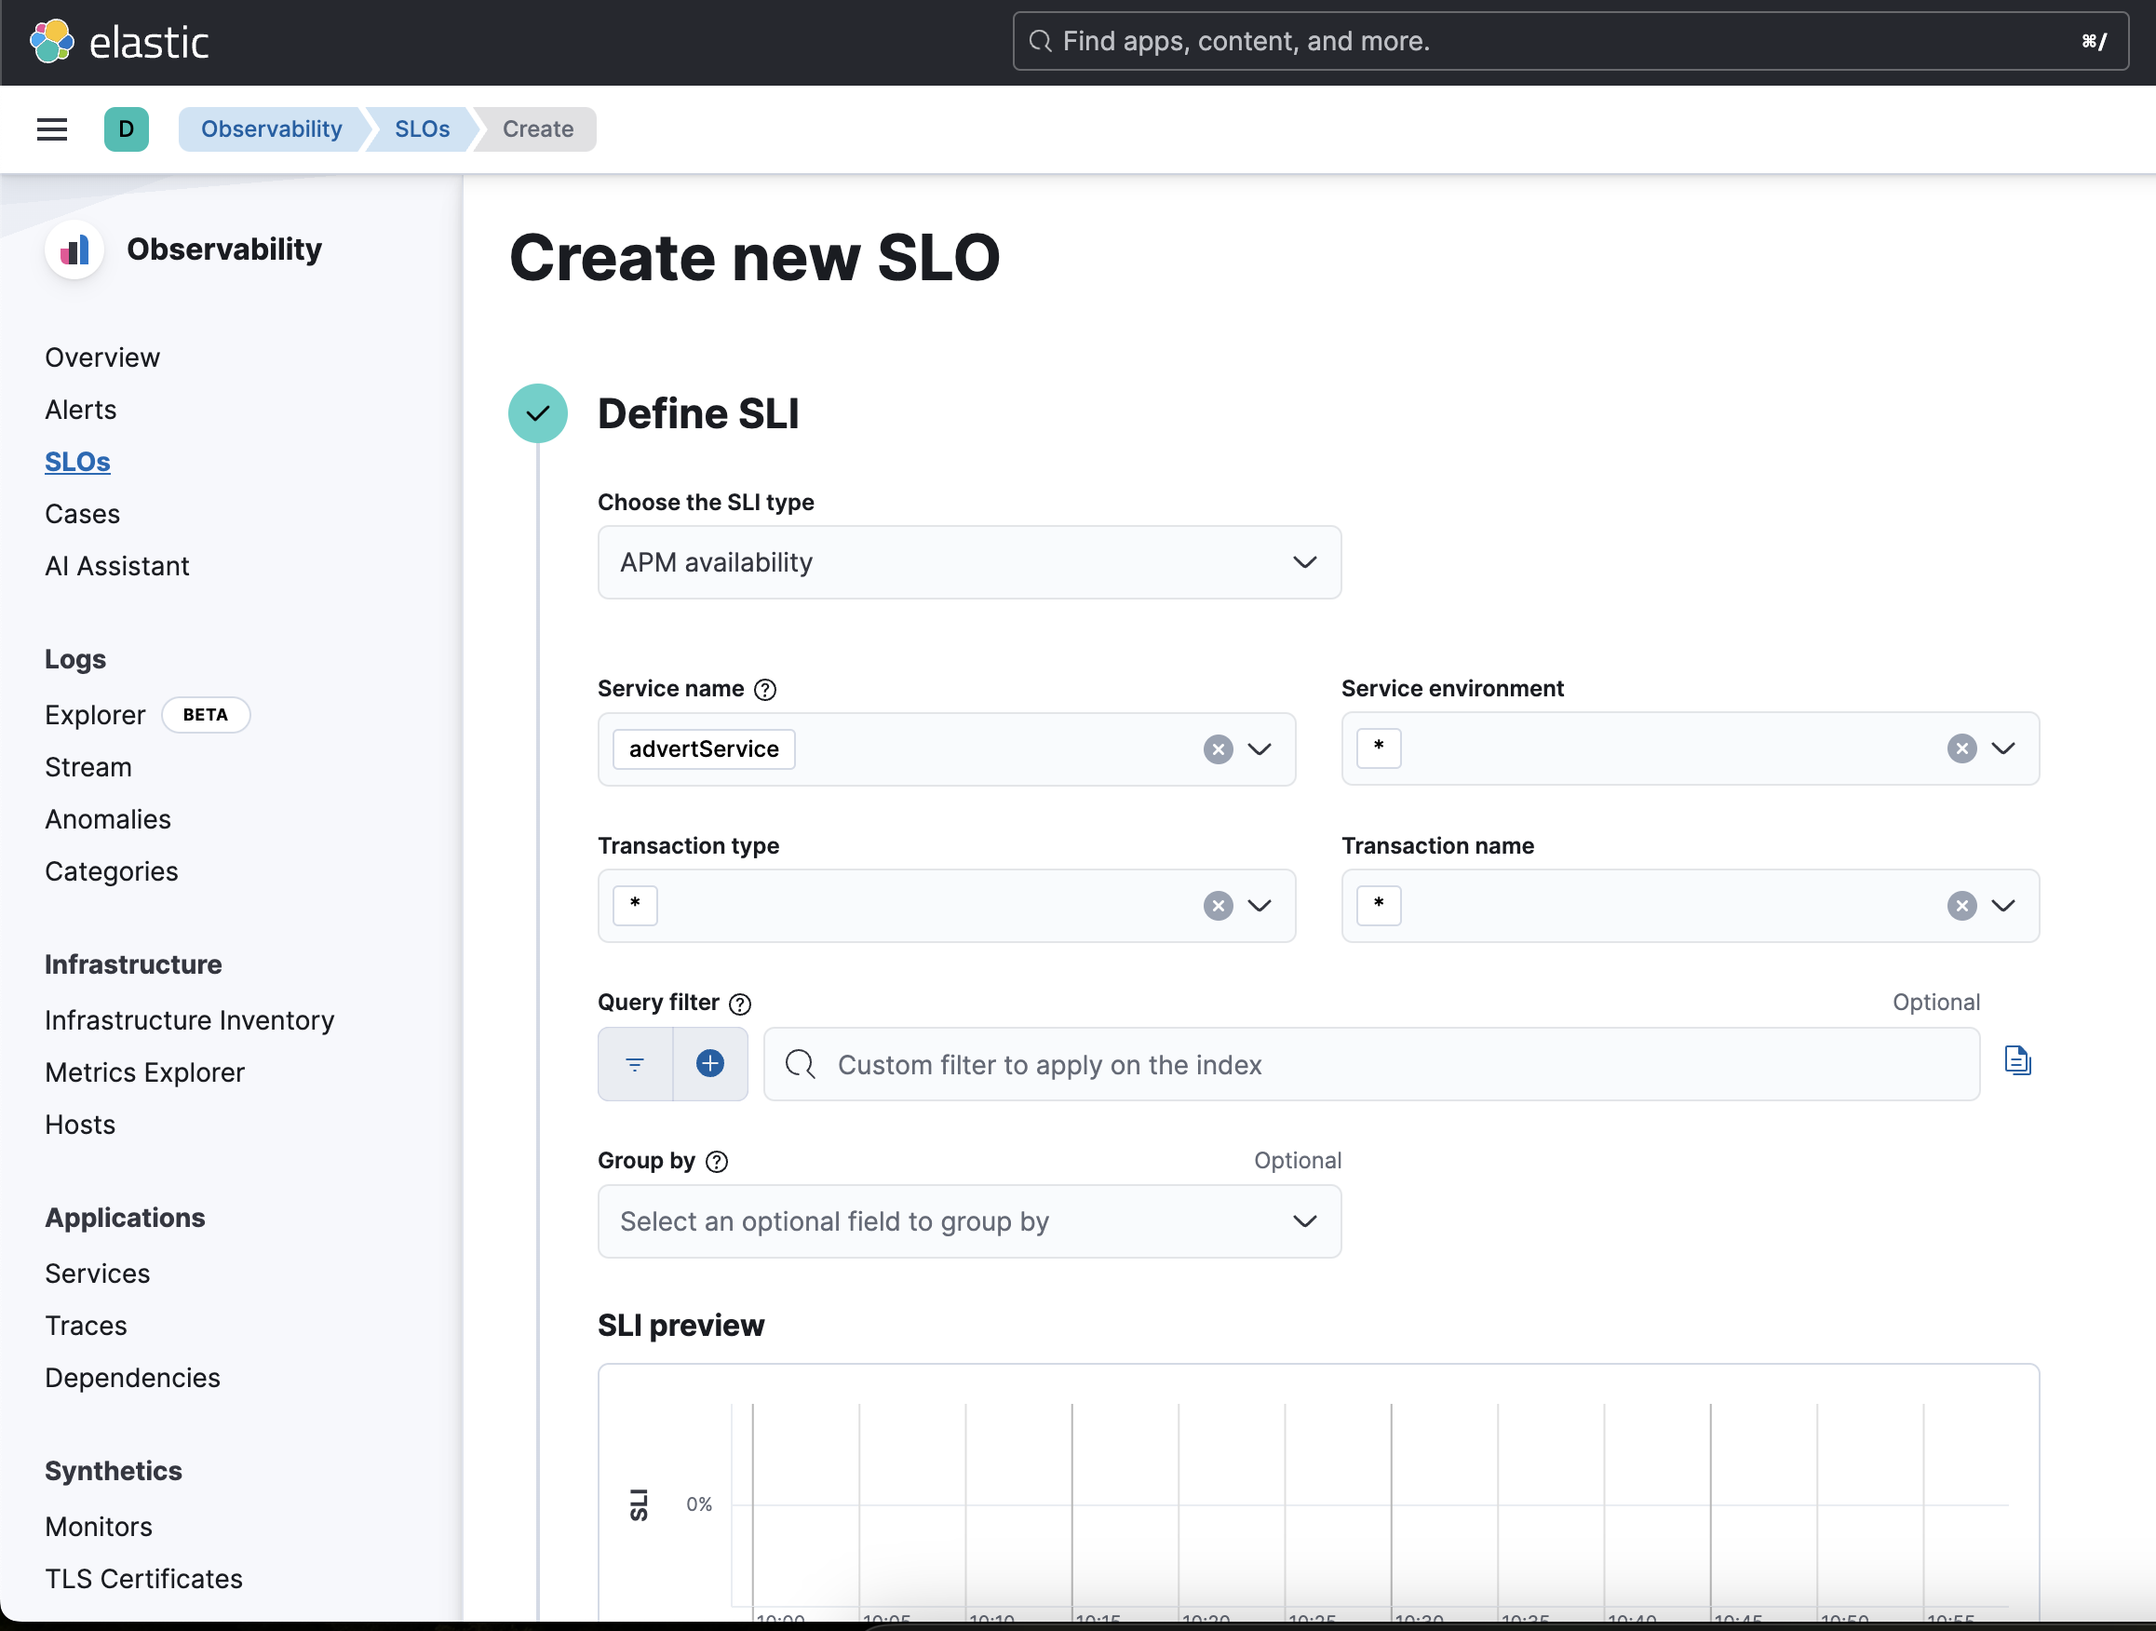Clear the Service name selection
The height and width of the screenshot is (1631, 2156).
coord(1219,748)
